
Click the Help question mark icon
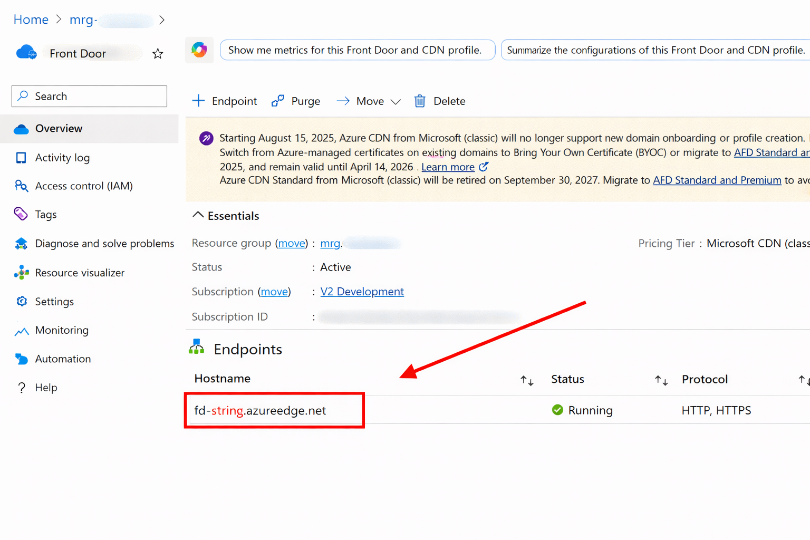(21, 388)
